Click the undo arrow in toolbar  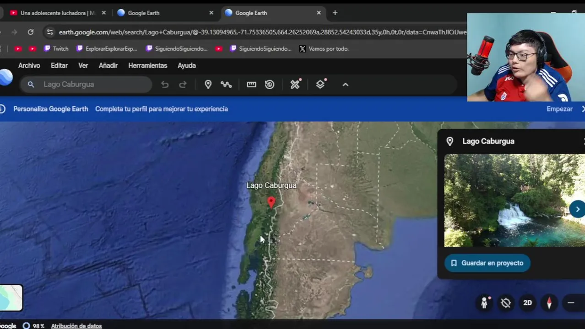(x=165, y=85)
